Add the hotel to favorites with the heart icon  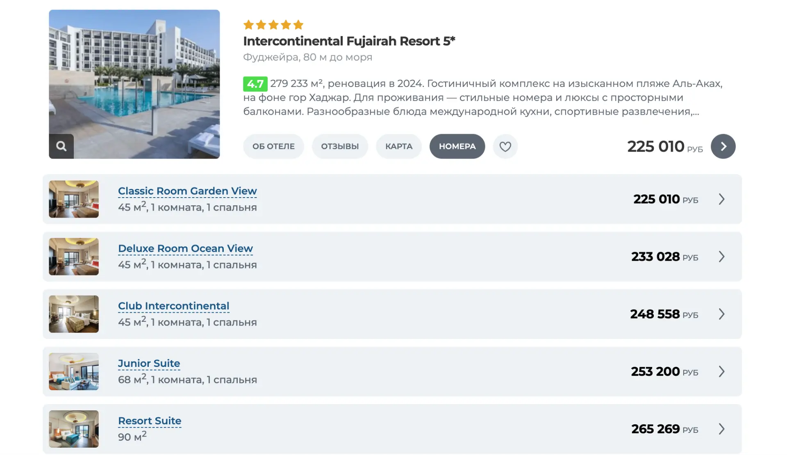tap(505, 146)
